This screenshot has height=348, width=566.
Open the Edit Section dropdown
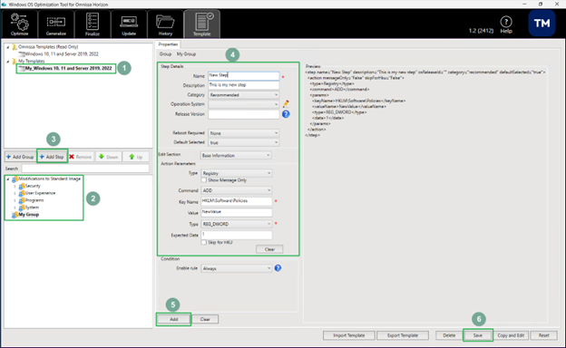pos(236,156)
